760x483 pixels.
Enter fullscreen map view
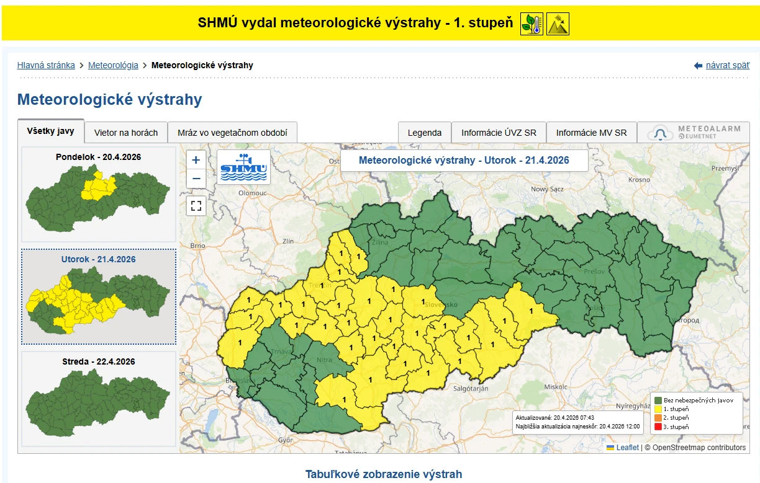(196, 206)
